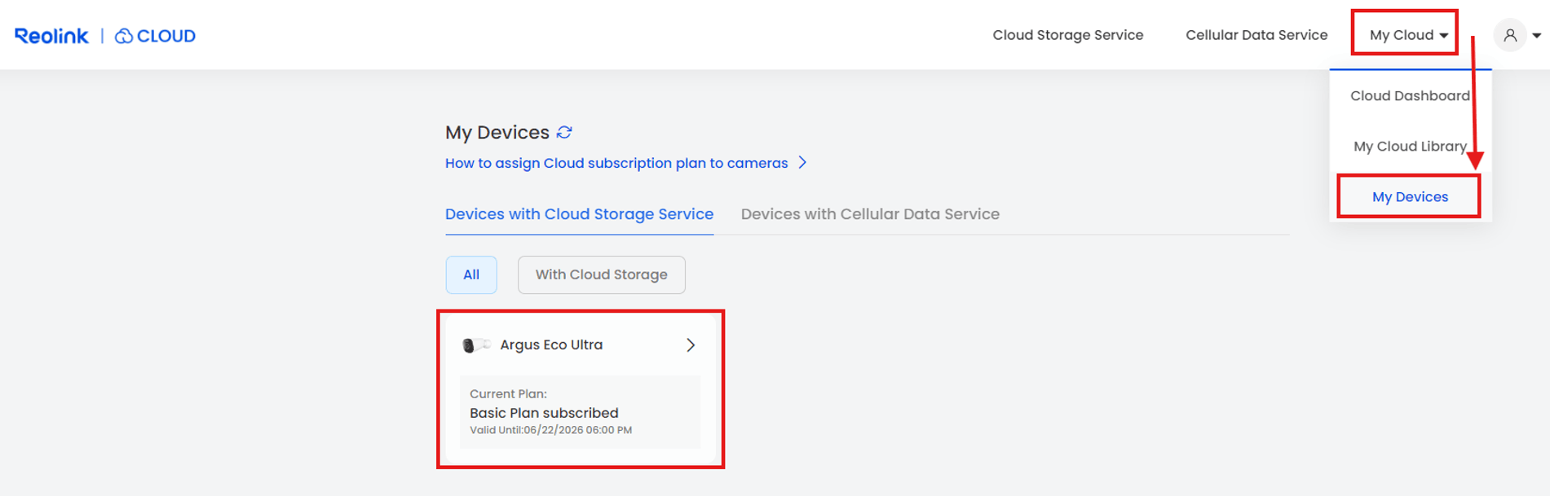Click the Valid Until date text
Screen dimensions: 1550x496
[550, 430]
